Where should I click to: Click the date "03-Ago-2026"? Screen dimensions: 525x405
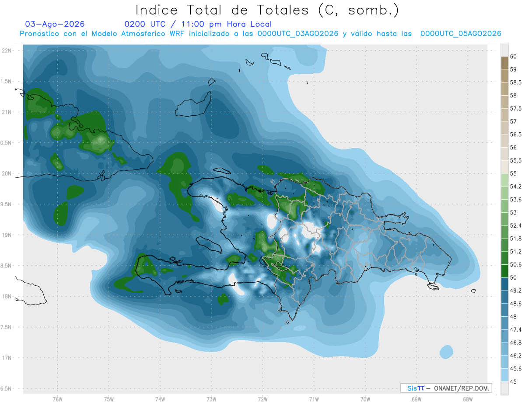55,24
